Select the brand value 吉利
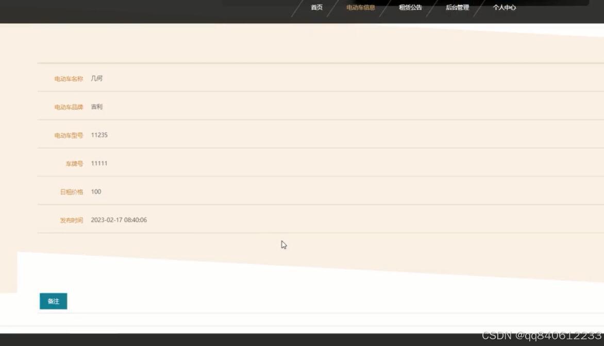Image resolution: width=604 pixels, height=346 pixels. (97, 107)
